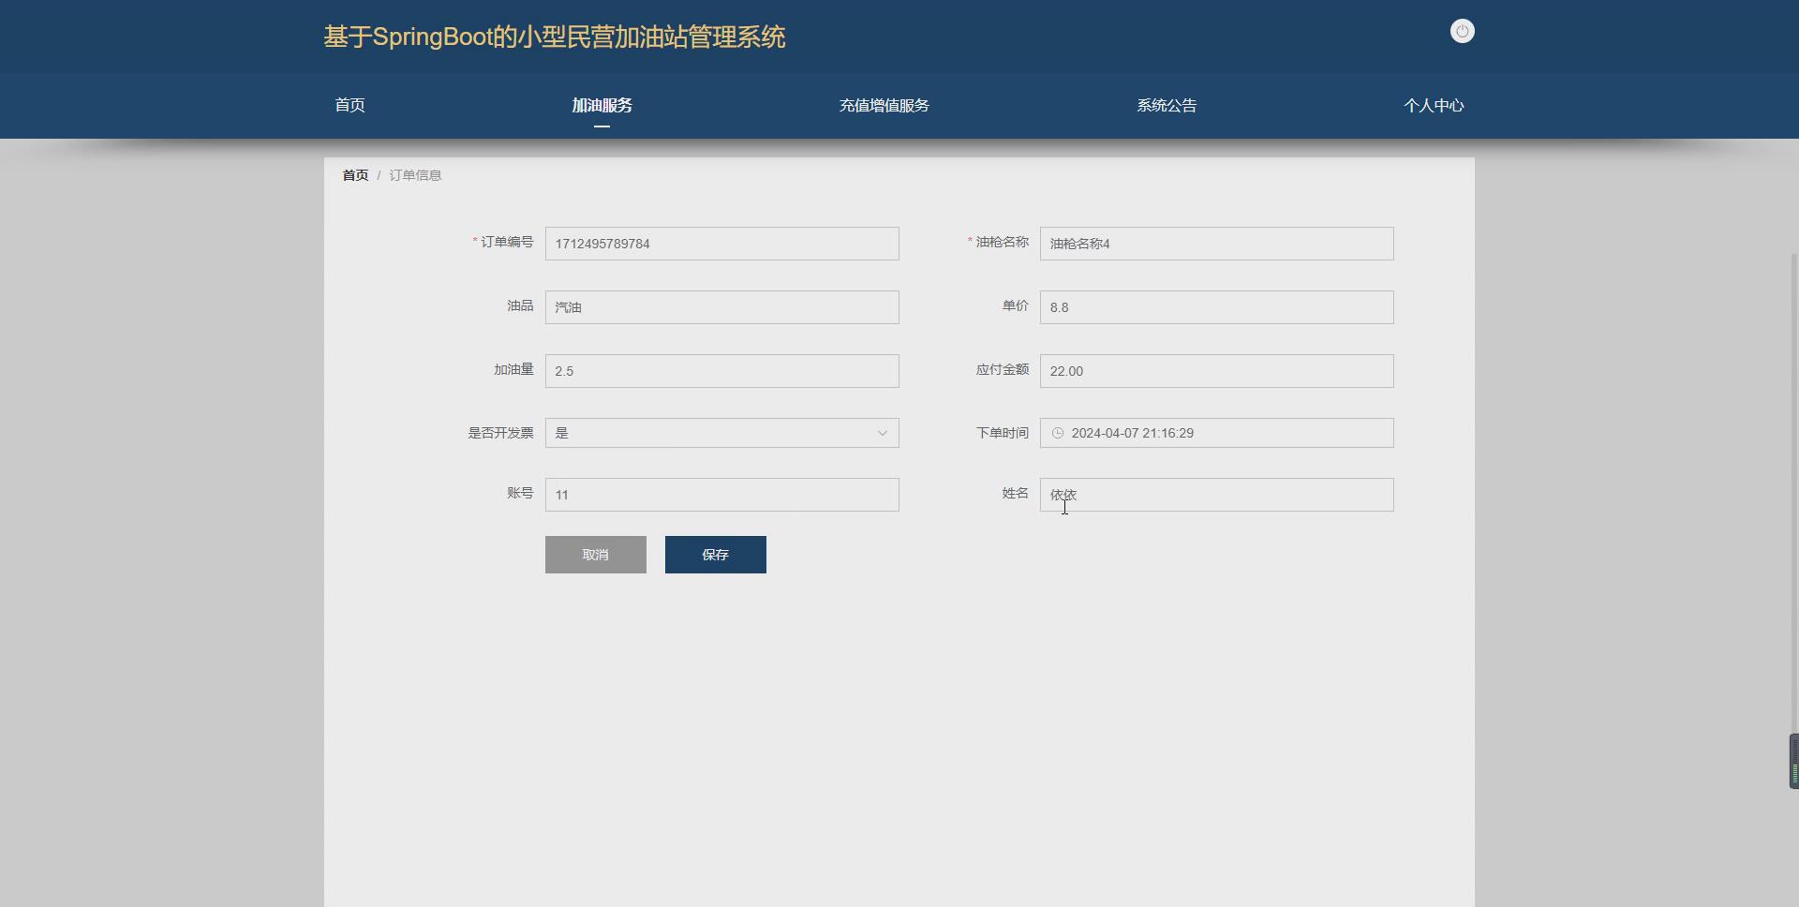Select the 订单编号 input field
Viewport: 1799px width, 907px height.
(721, 244)
